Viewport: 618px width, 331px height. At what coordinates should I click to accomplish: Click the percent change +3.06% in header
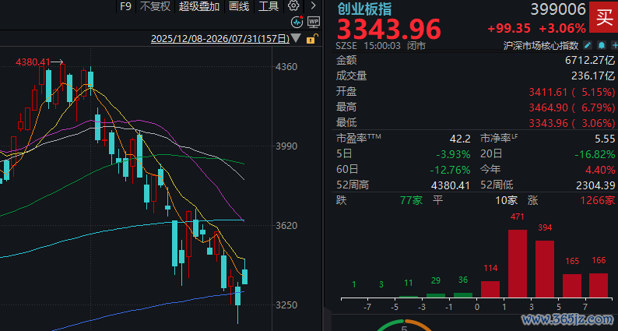click(x=562, y=28)
